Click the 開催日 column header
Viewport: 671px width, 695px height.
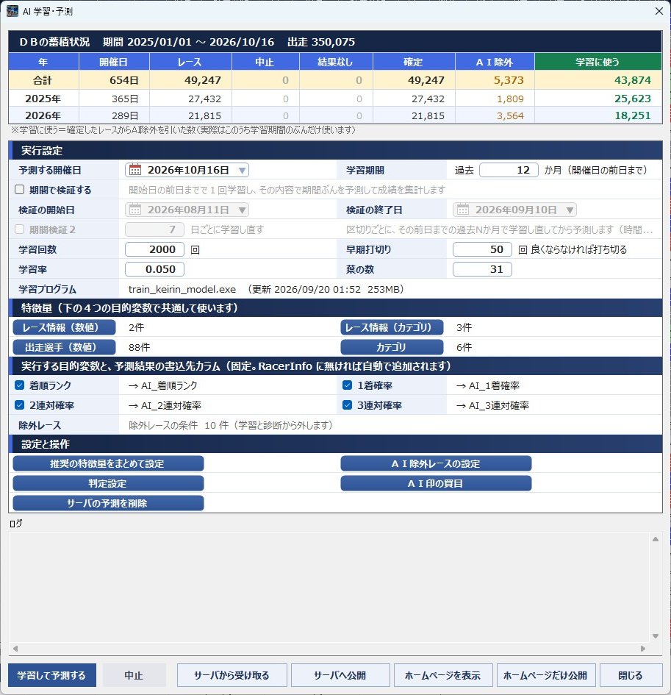pos(114,62)
